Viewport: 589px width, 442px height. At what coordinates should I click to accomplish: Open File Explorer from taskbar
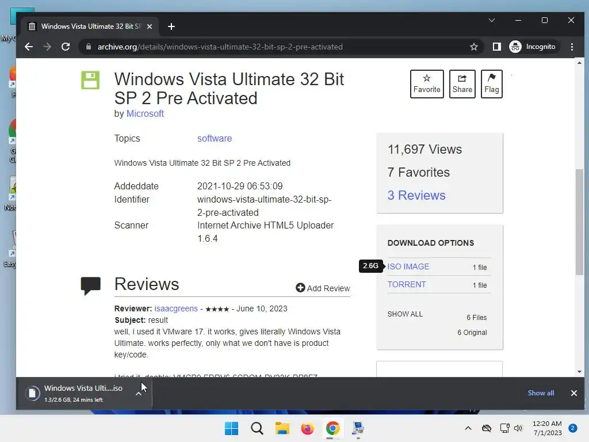[x=282, y=428]
